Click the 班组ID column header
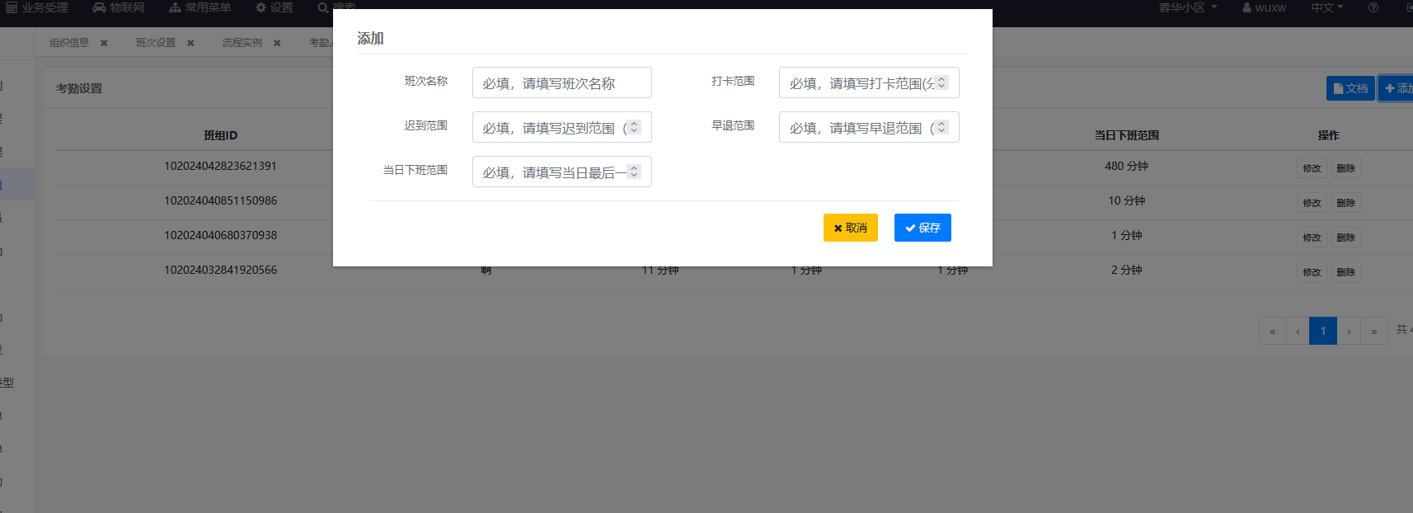1413x513 pixels. tap(220, 135)
